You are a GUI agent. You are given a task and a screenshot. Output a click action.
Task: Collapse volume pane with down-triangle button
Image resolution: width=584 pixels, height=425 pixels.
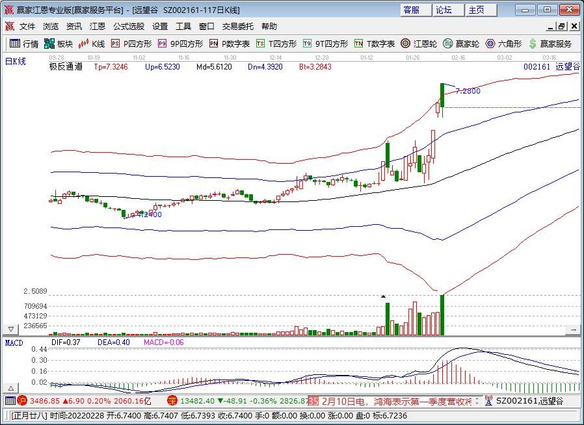[x=11, y=329]
